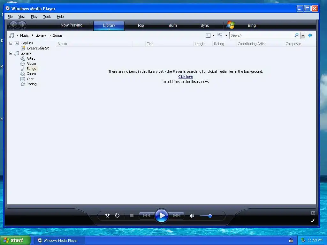
Task: Select Songs in the library tree
Action: click(31, 69)
